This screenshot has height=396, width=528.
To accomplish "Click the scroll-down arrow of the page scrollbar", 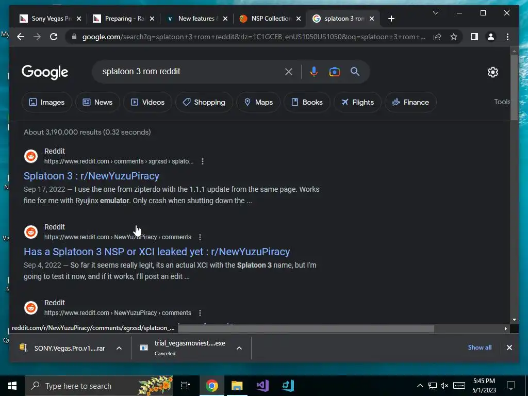I will 514,320.
